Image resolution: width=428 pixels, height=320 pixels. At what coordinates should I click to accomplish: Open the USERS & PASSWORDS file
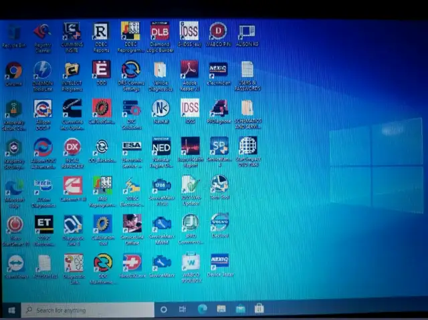point(247,69)
